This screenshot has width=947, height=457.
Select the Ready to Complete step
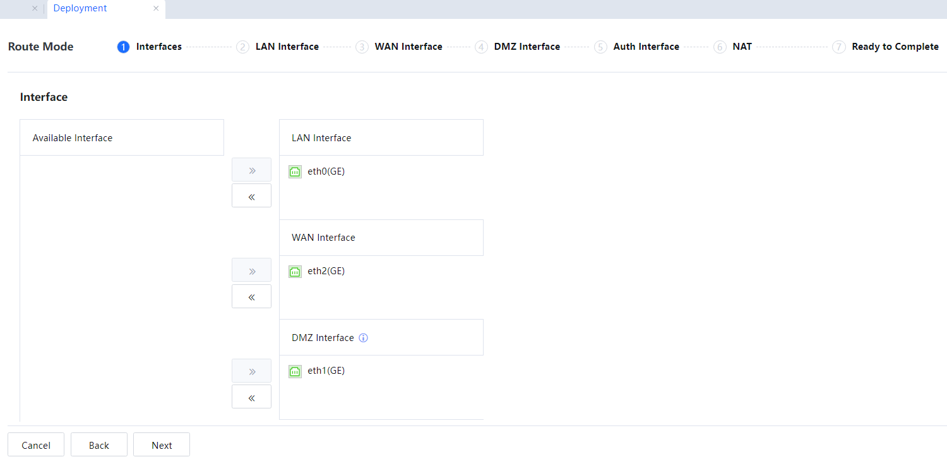click(895, 47)
